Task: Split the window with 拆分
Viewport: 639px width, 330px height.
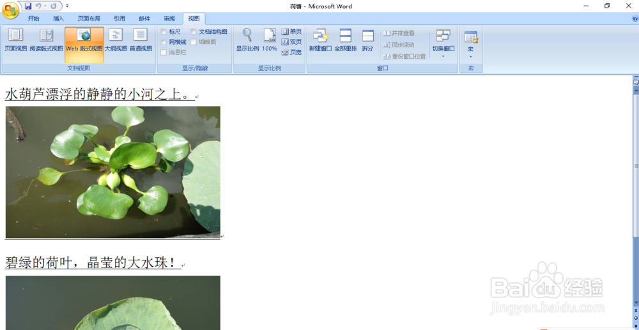Action: click(x=367, y=40)
